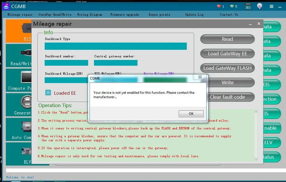Click the Dashboard Mileage (KM) field
The width and height of the screenshot is (286, 182).
coord(66,80)
